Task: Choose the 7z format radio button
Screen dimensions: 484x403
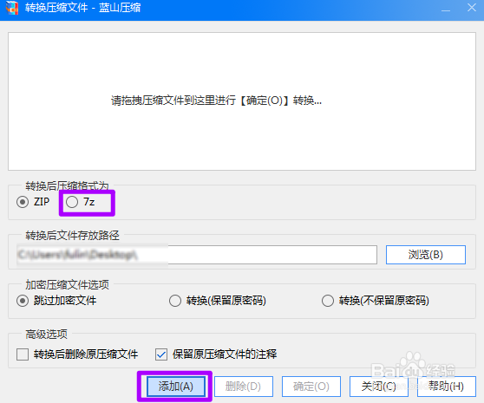Action: click(72, 202)
